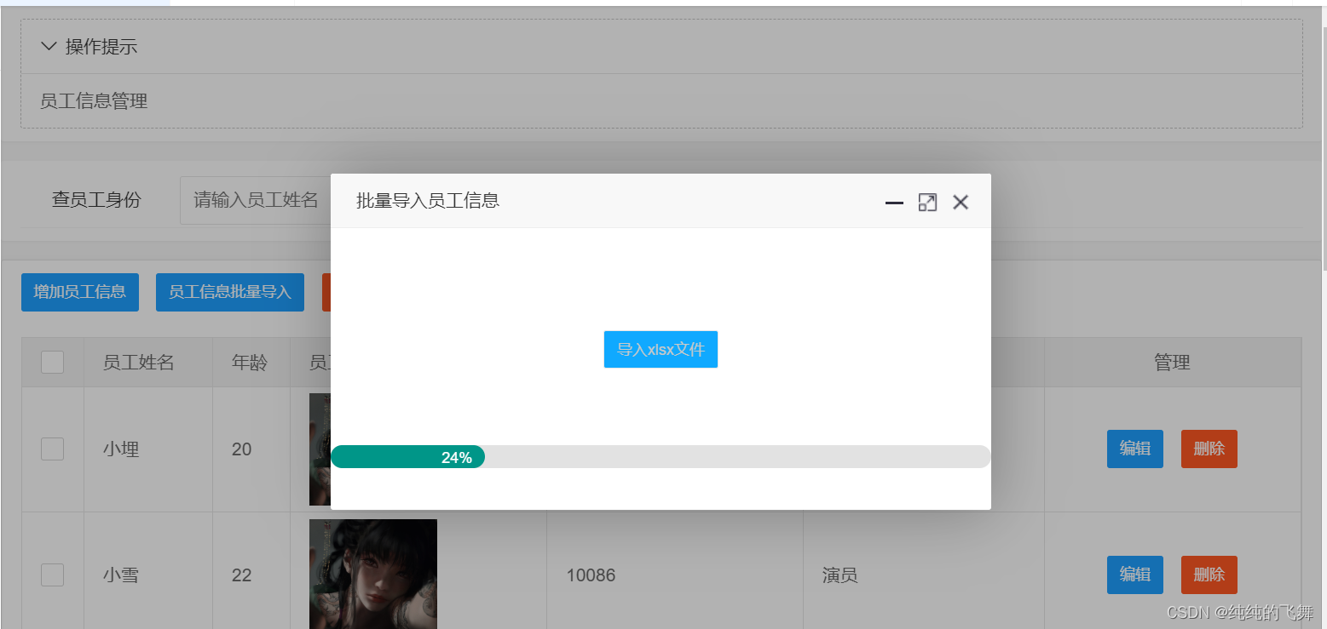Delete 小雪's employee record

coord(1209,575)
